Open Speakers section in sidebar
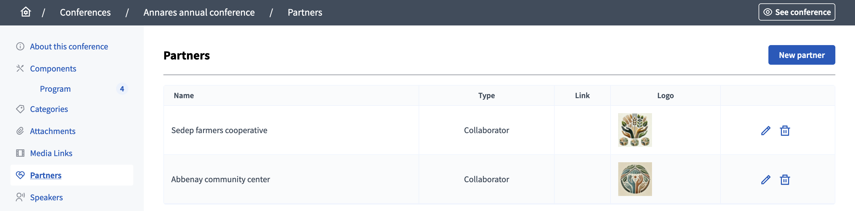 [x=46, y=198]
